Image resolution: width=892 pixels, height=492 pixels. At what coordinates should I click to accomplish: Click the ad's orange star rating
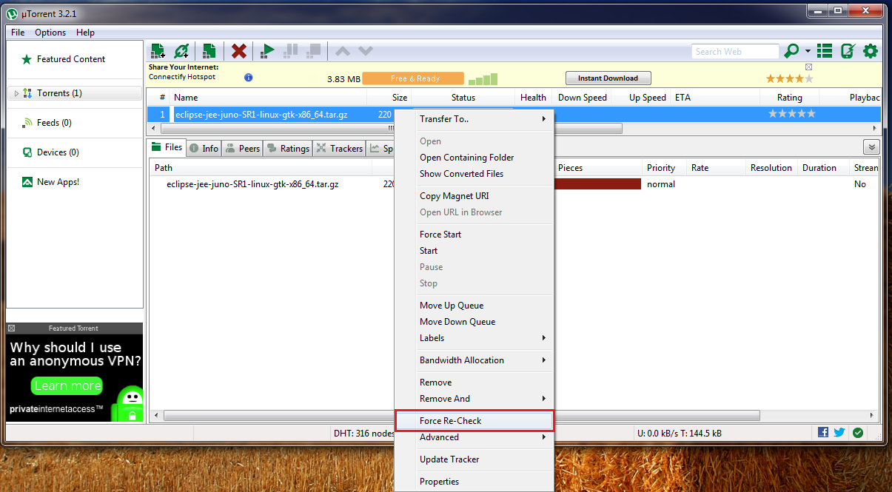point(789,78)
